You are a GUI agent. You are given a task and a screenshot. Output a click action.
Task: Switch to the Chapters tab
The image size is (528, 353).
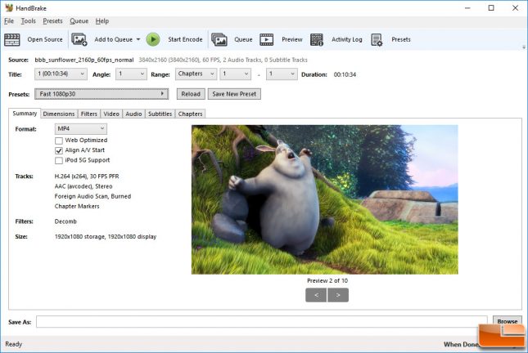(190, 114)
